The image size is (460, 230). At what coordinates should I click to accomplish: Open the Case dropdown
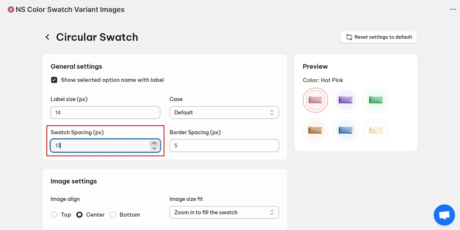[224, 113]
